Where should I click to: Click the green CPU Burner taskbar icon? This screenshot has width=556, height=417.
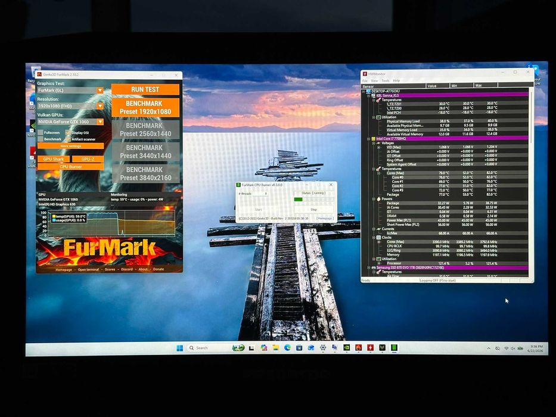(x=394, y=348)
